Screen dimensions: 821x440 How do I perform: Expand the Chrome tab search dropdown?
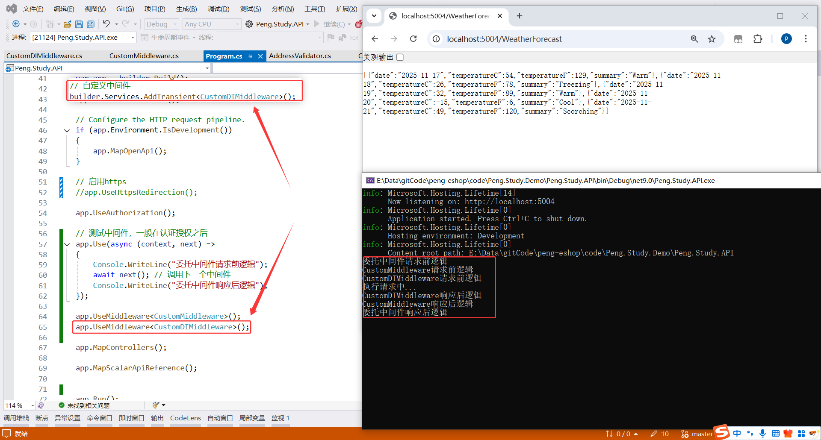pos(374,16)
